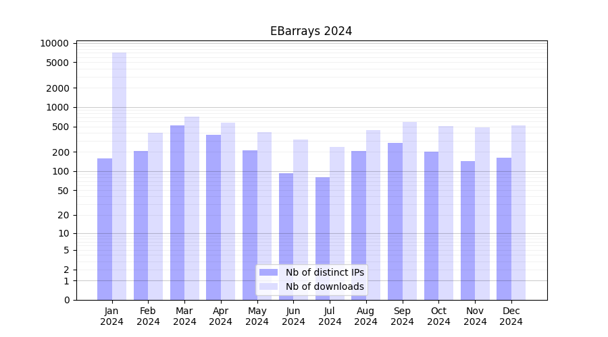
Task: Select the Jan 2024 distinct IPs bar
Action: coord(105,229)
